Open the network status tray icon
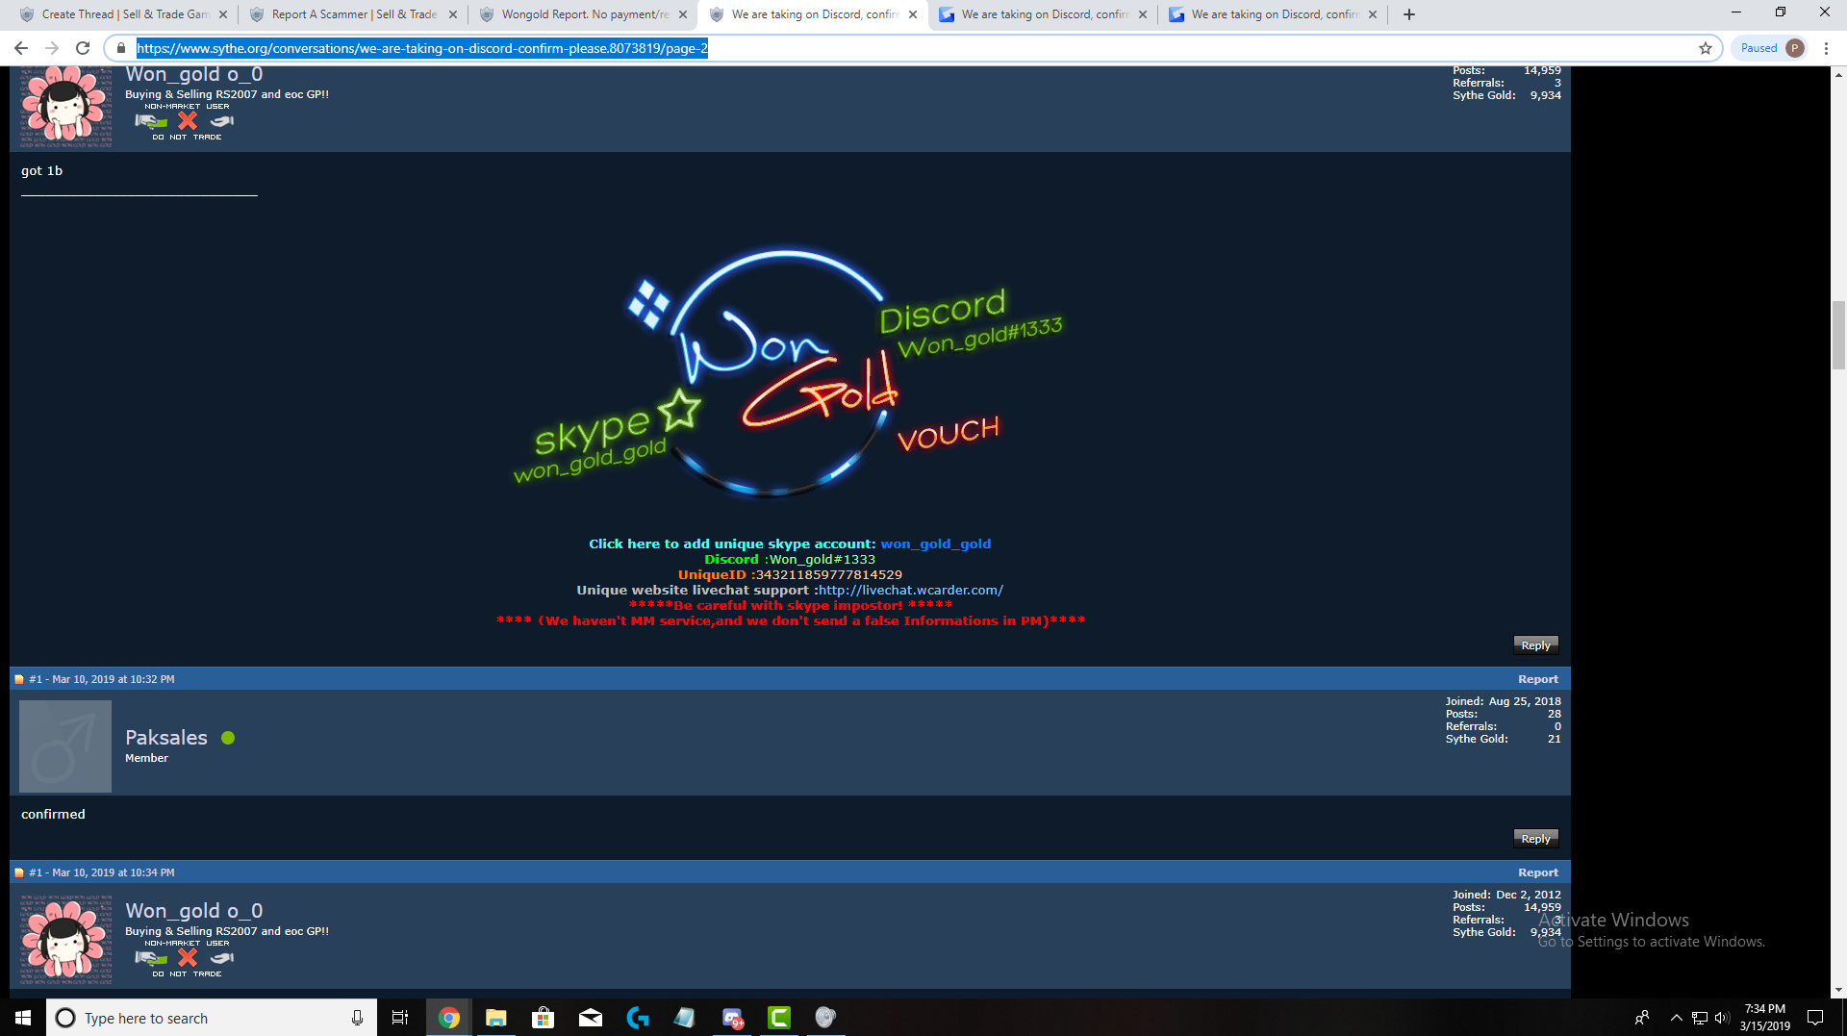 pos(1700,1018)
